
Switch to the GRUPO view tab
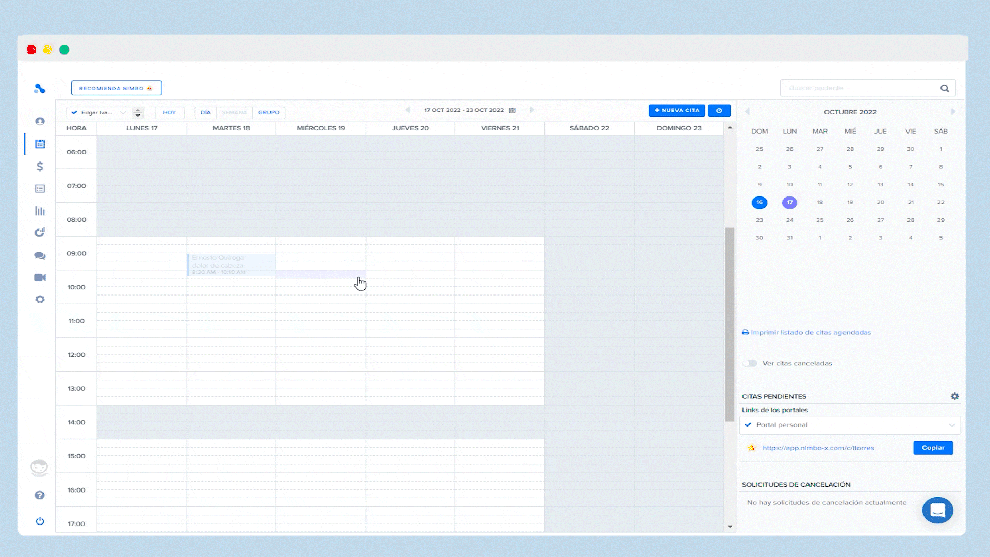tap(269, 112)
